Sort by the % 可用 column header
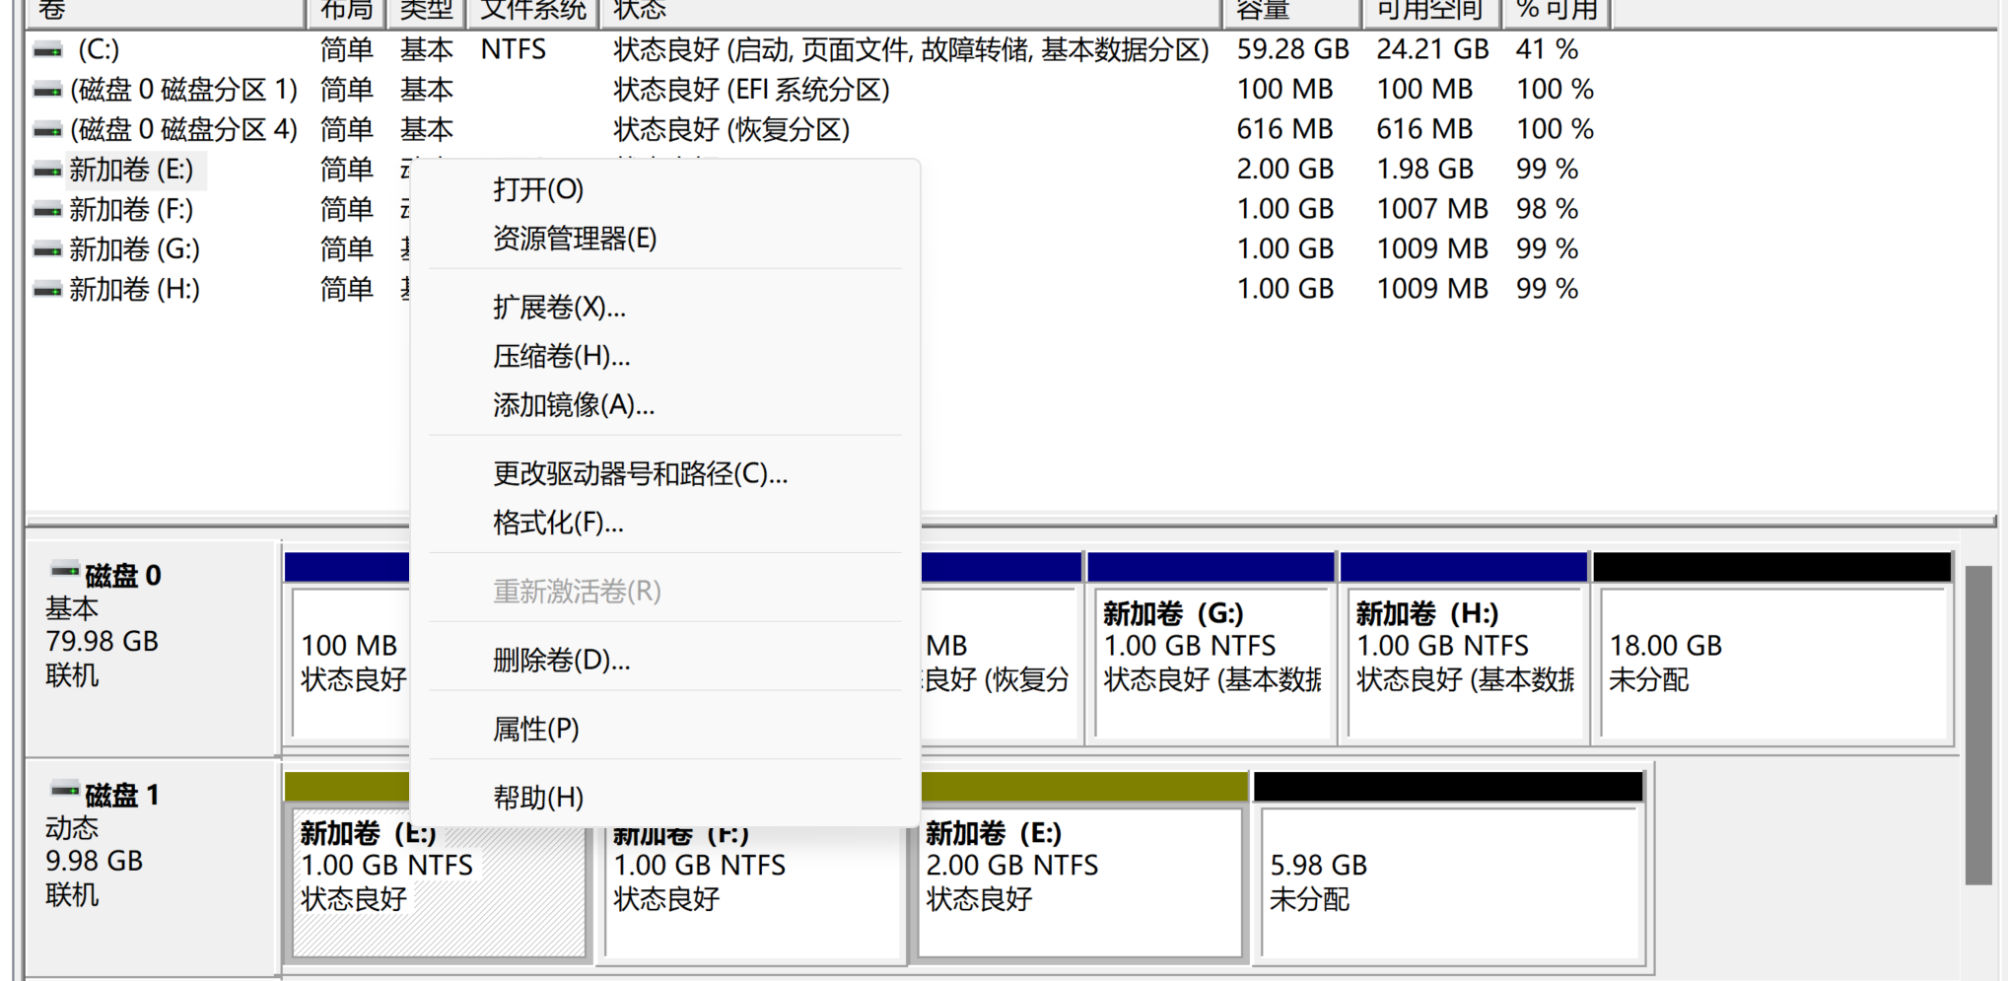This screenshot has height=981, width=2008. pos(1557,11)
